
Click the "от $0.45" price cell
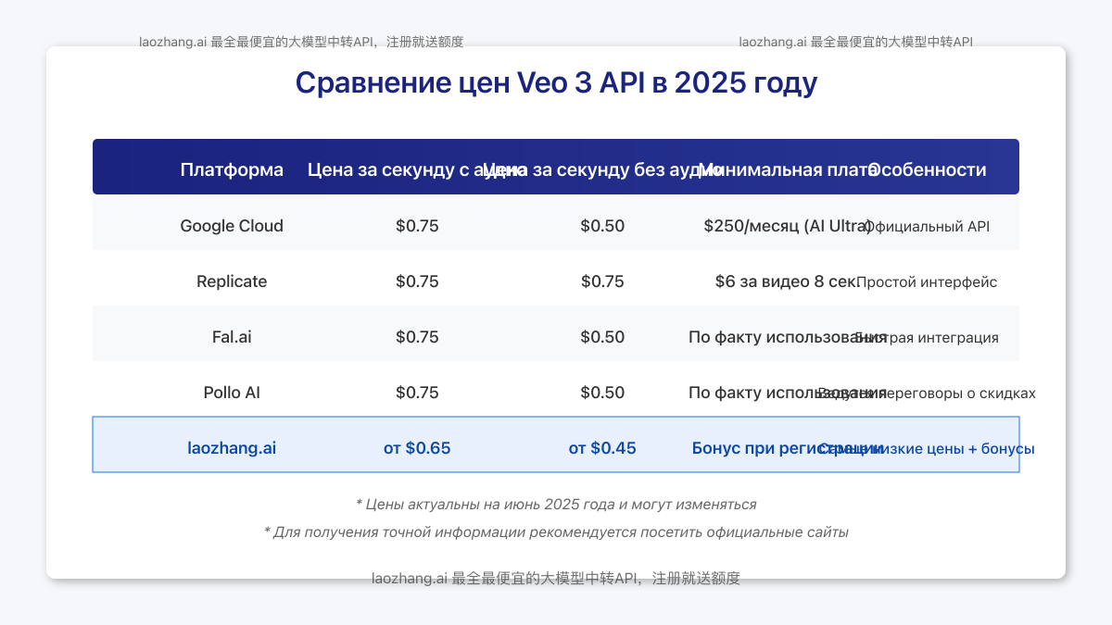pyautogui.click(x=602, y=448)
